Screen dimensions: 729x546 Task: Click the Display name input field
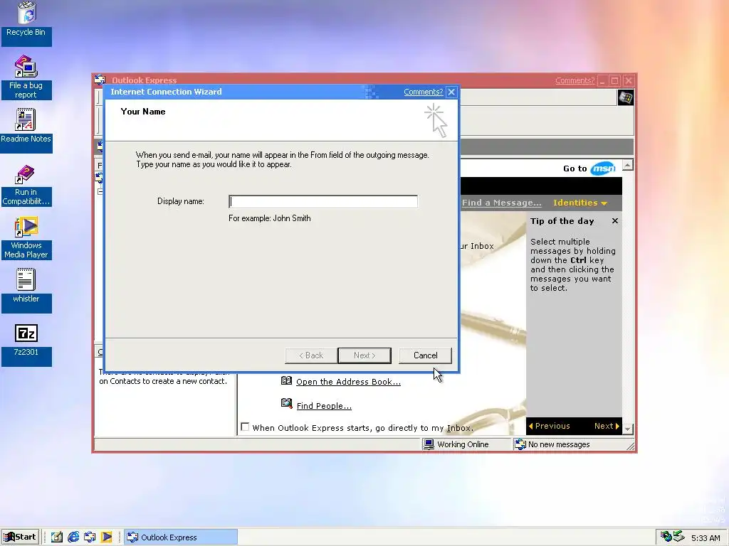point(323,201)
